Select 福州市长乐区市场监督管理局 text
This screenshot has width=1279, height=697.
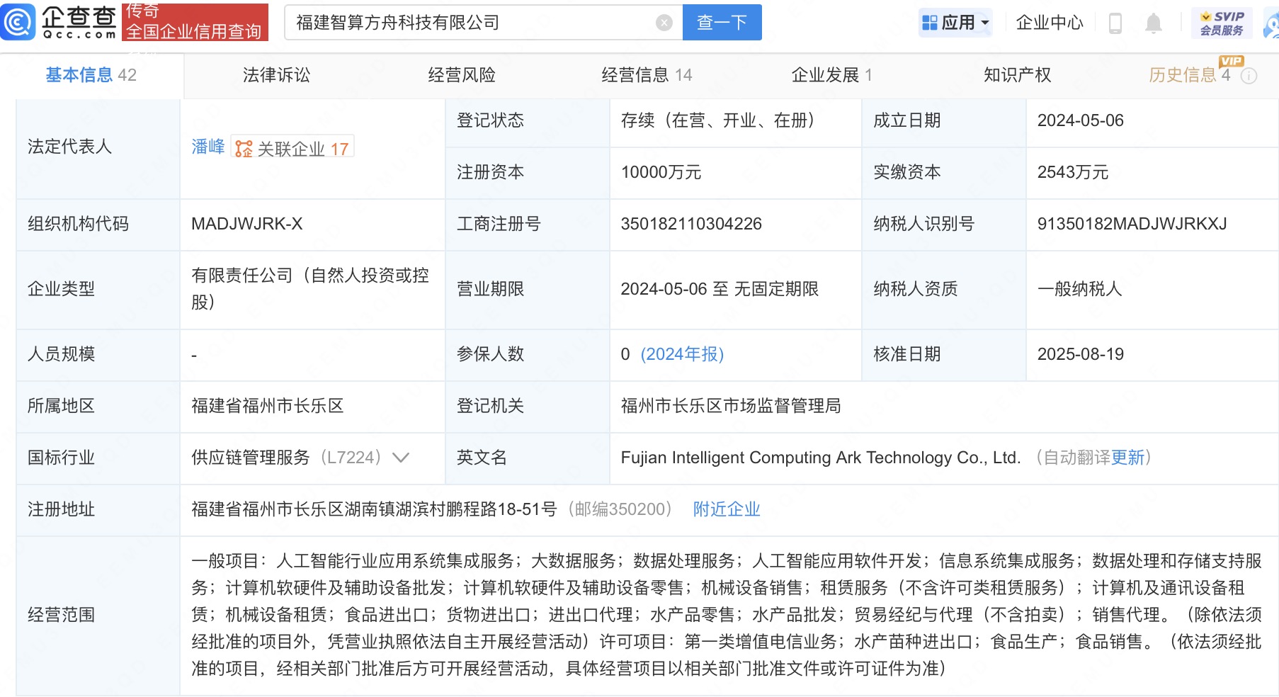(731, 406)
